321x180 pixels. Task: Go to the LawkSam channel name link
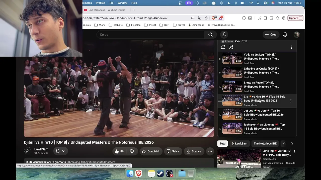point(41,149)
